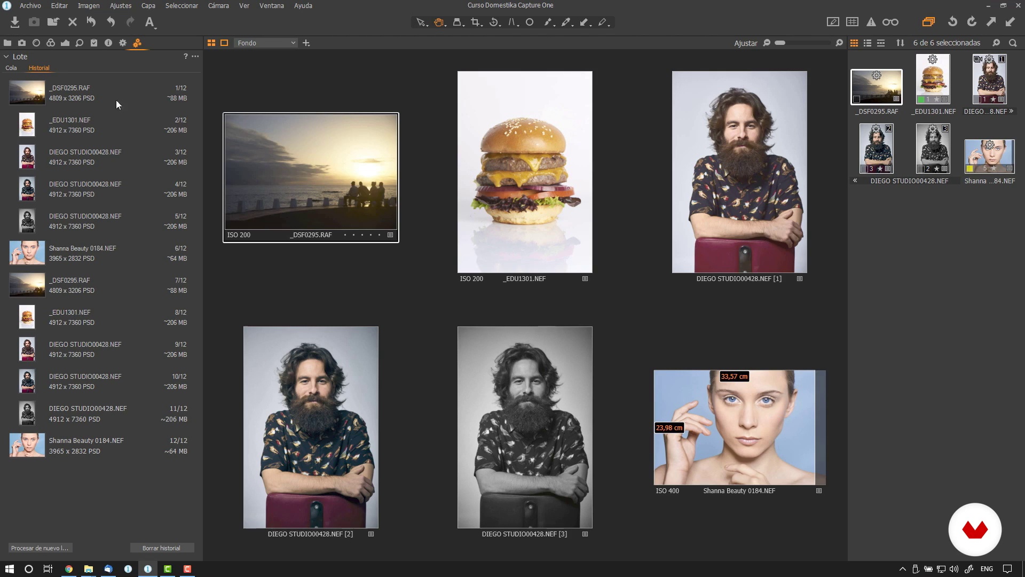Switch to the Historial tab
The height and width of the screenshot is (577, 1025).
(x=39, y=68)
